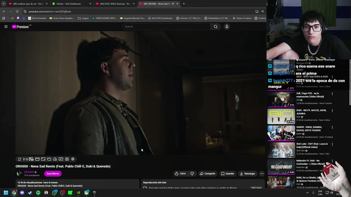Click the install or cast screen icon

coord(257,11)
